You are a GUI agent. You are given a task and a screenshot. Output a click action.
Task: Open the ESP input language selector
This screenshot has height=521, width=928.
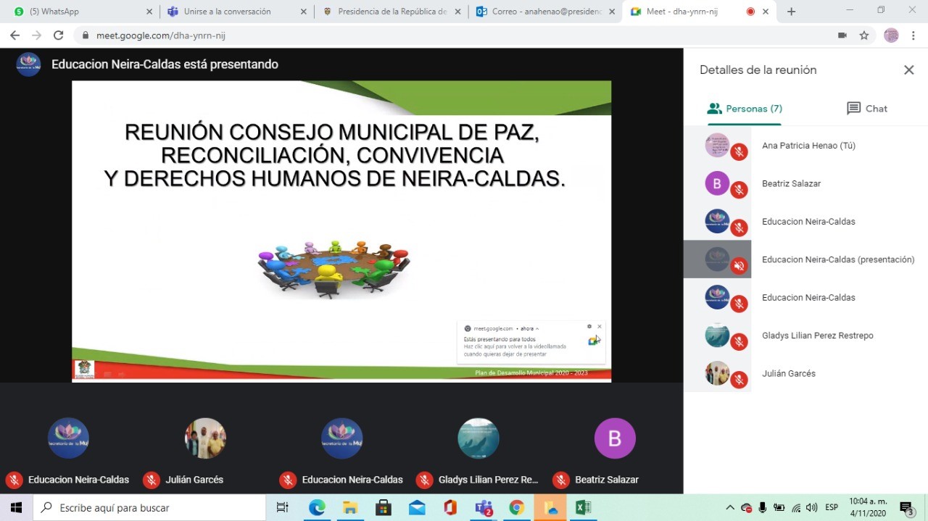coord(832,508)
